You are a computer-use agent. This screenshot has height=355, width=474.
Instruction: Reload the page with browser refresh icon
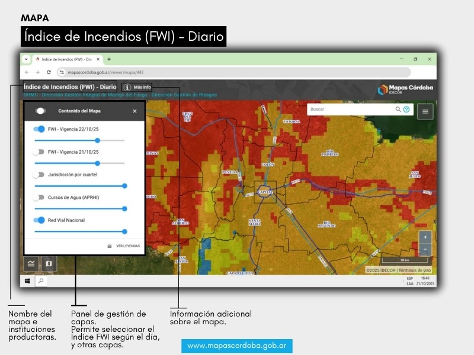(49, 72)
